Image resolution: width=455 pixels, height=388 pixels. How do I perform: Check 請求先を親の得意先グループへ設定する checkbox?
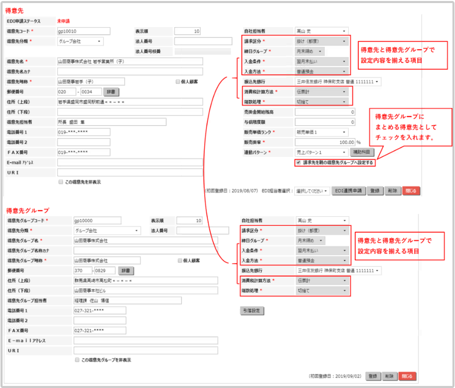click(x=298, y=163)
